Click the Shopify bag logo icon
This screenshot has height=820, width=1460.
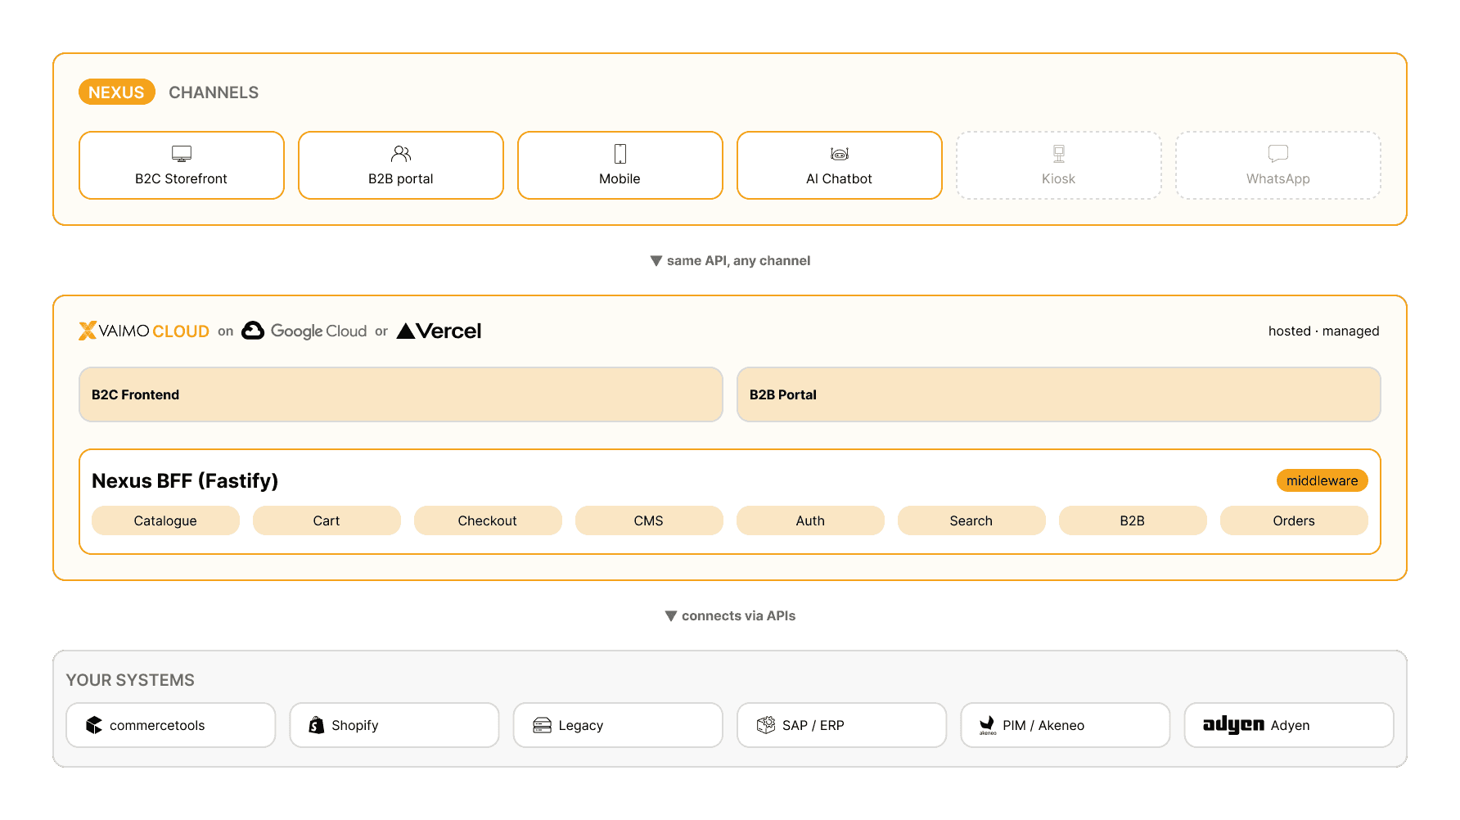[x=317, y=725]
